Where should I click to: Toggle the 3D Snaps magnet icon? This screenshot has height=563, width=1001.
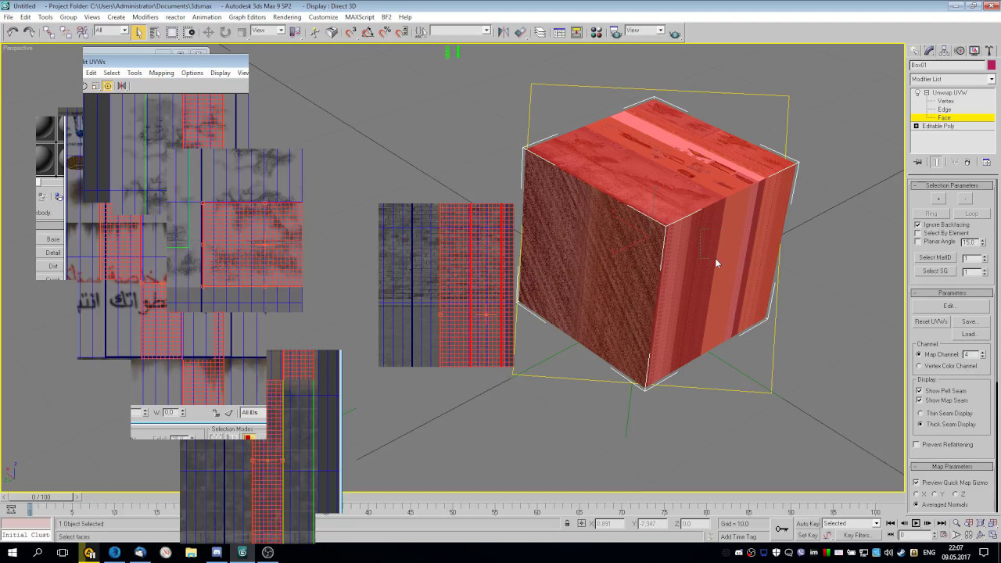click(350, 32)
